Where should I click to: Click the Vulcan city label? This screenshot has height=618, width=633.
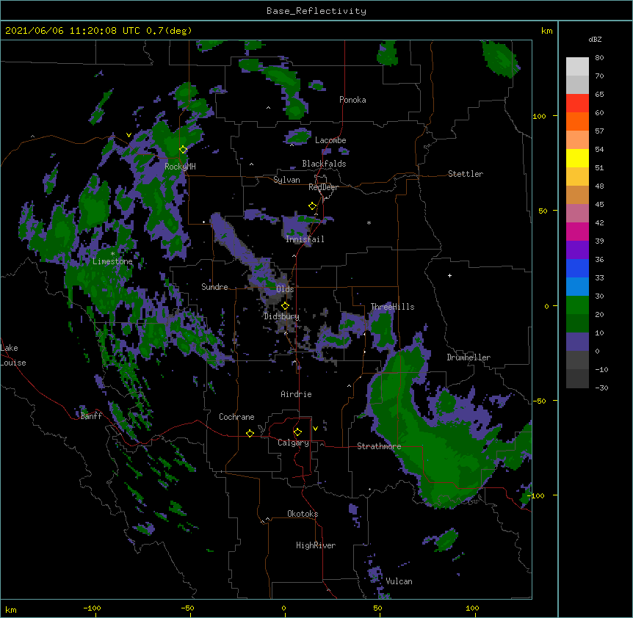click(x=399, y=581)
